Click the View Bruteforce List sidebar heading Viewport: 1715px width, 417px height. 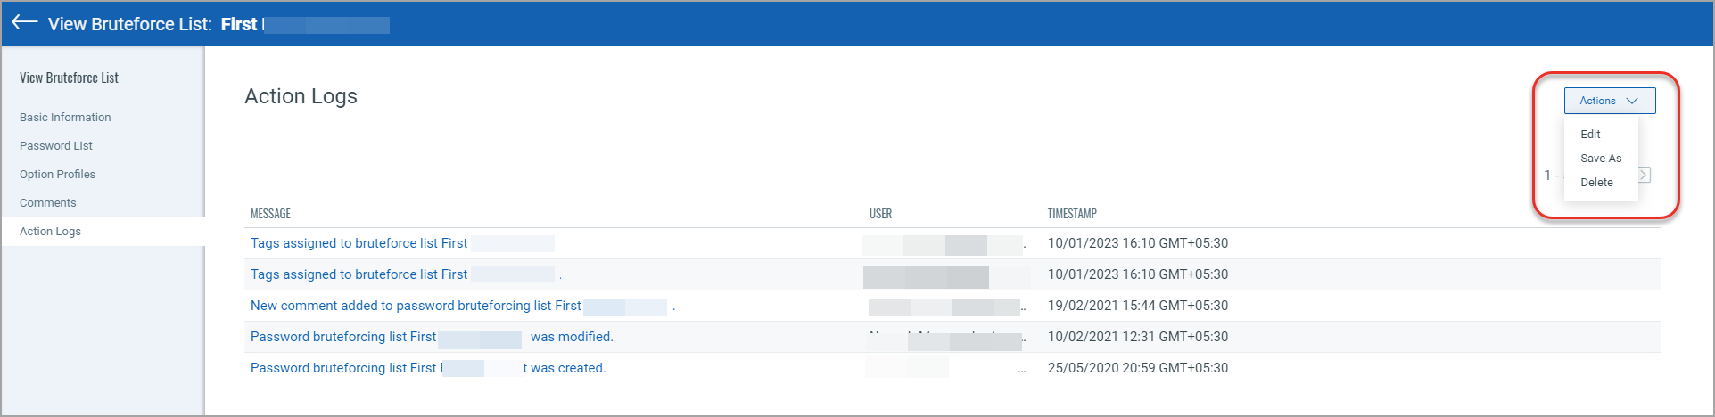[x=69, y=78]
